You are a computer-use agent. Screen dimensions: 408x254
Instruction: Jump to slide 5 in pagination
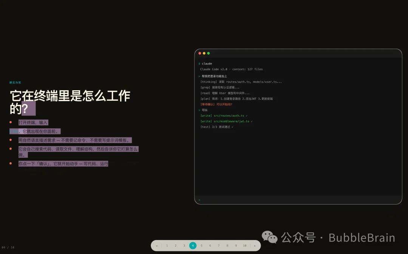pyautogui.click(x=201, y=246)
